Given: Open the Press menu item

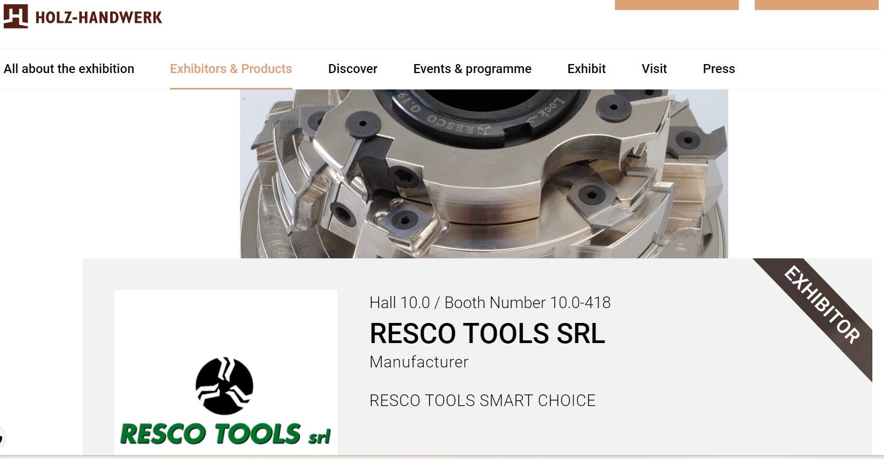Looking at the screenshot, I should click(x=719, y=69).
